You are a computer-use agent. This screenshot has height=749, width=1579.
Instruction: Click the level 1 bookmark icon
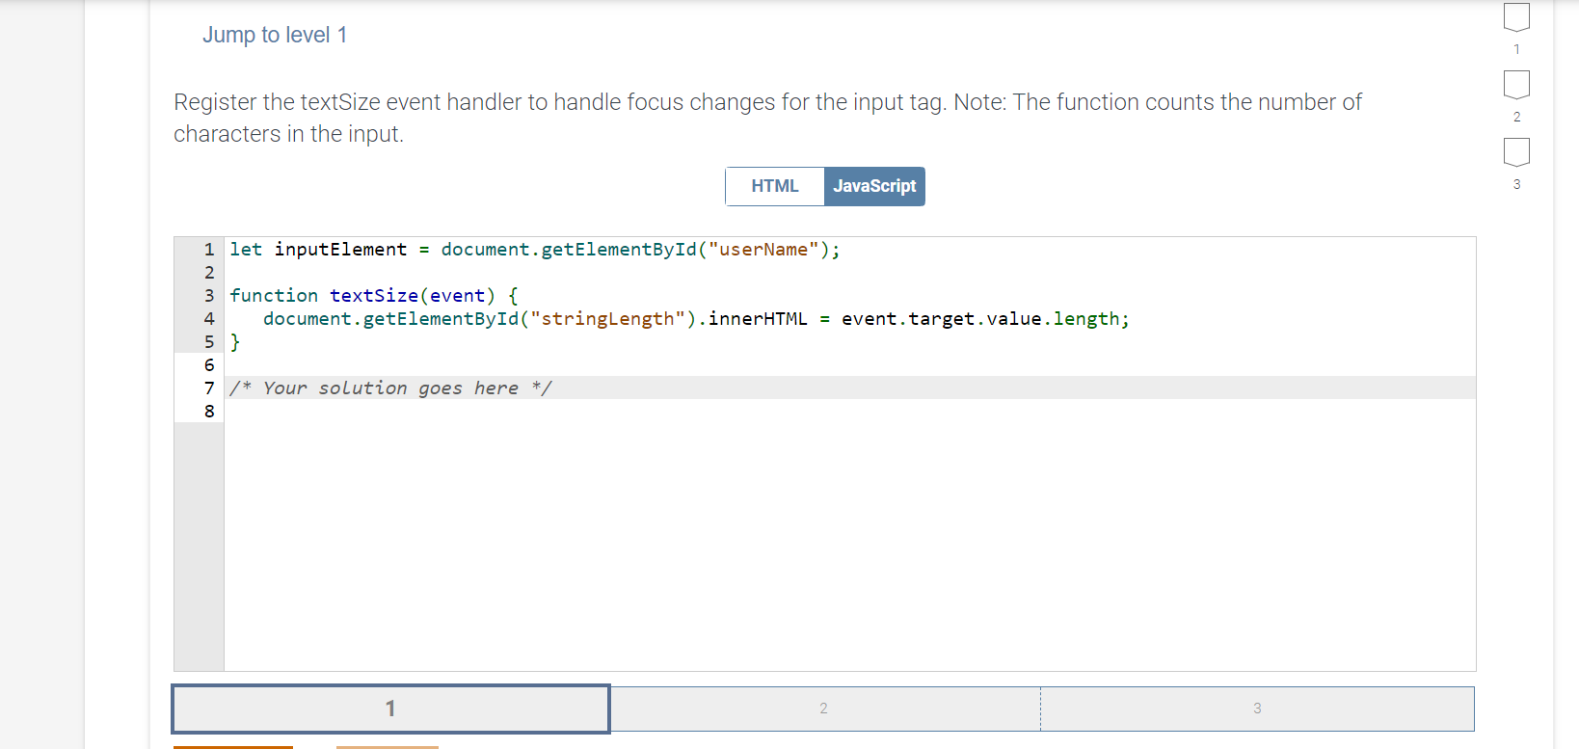1516,16
